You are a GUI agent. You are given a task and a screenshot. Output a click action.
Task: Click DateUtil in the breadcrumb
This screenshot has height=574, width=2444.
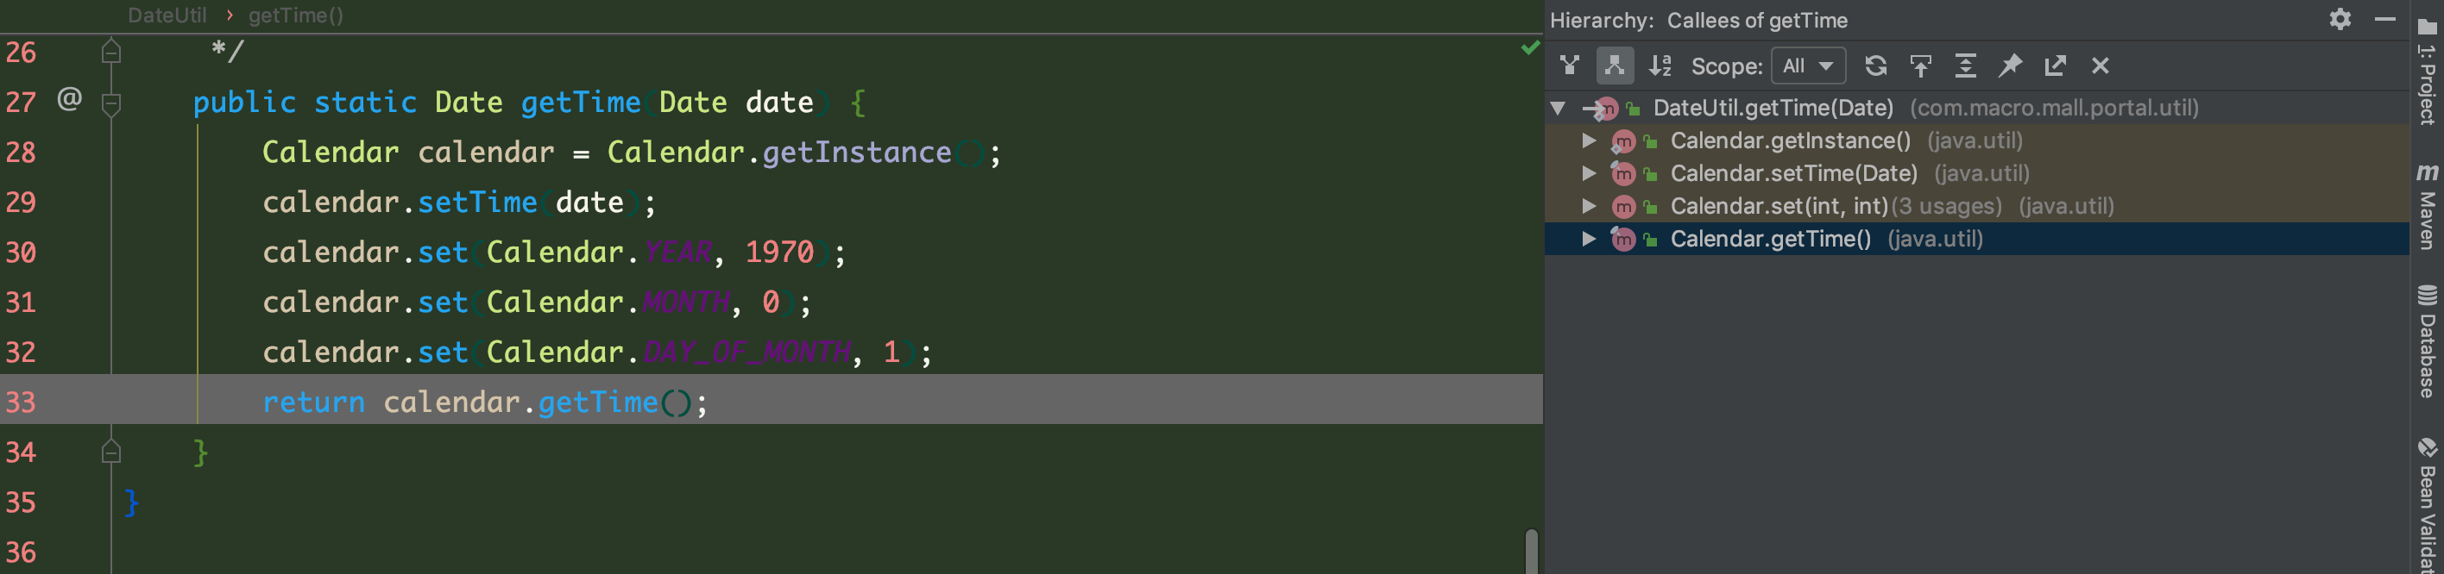[167, 16]
